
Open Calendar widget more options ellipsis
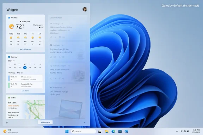(41, 61)
